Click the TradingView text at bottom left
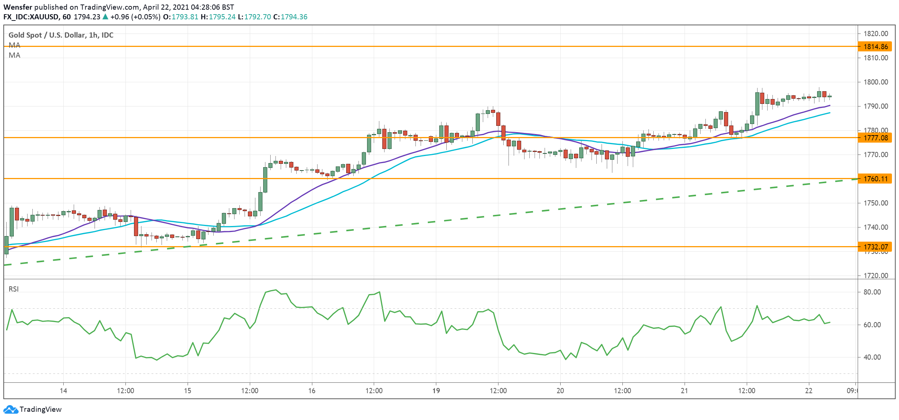899x420 pixels. tap(41, 410)
